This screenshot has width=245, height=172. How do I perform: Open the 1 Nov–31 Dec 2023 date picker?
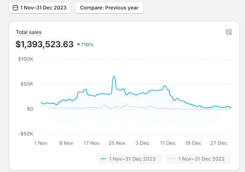(x=40, y=8)
